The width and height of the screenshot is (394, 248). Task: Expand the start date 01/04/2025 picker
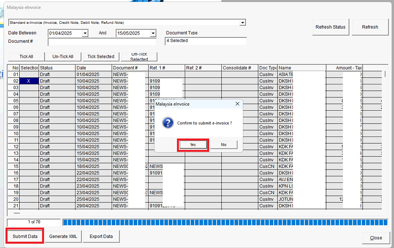(x=85, y=33)
